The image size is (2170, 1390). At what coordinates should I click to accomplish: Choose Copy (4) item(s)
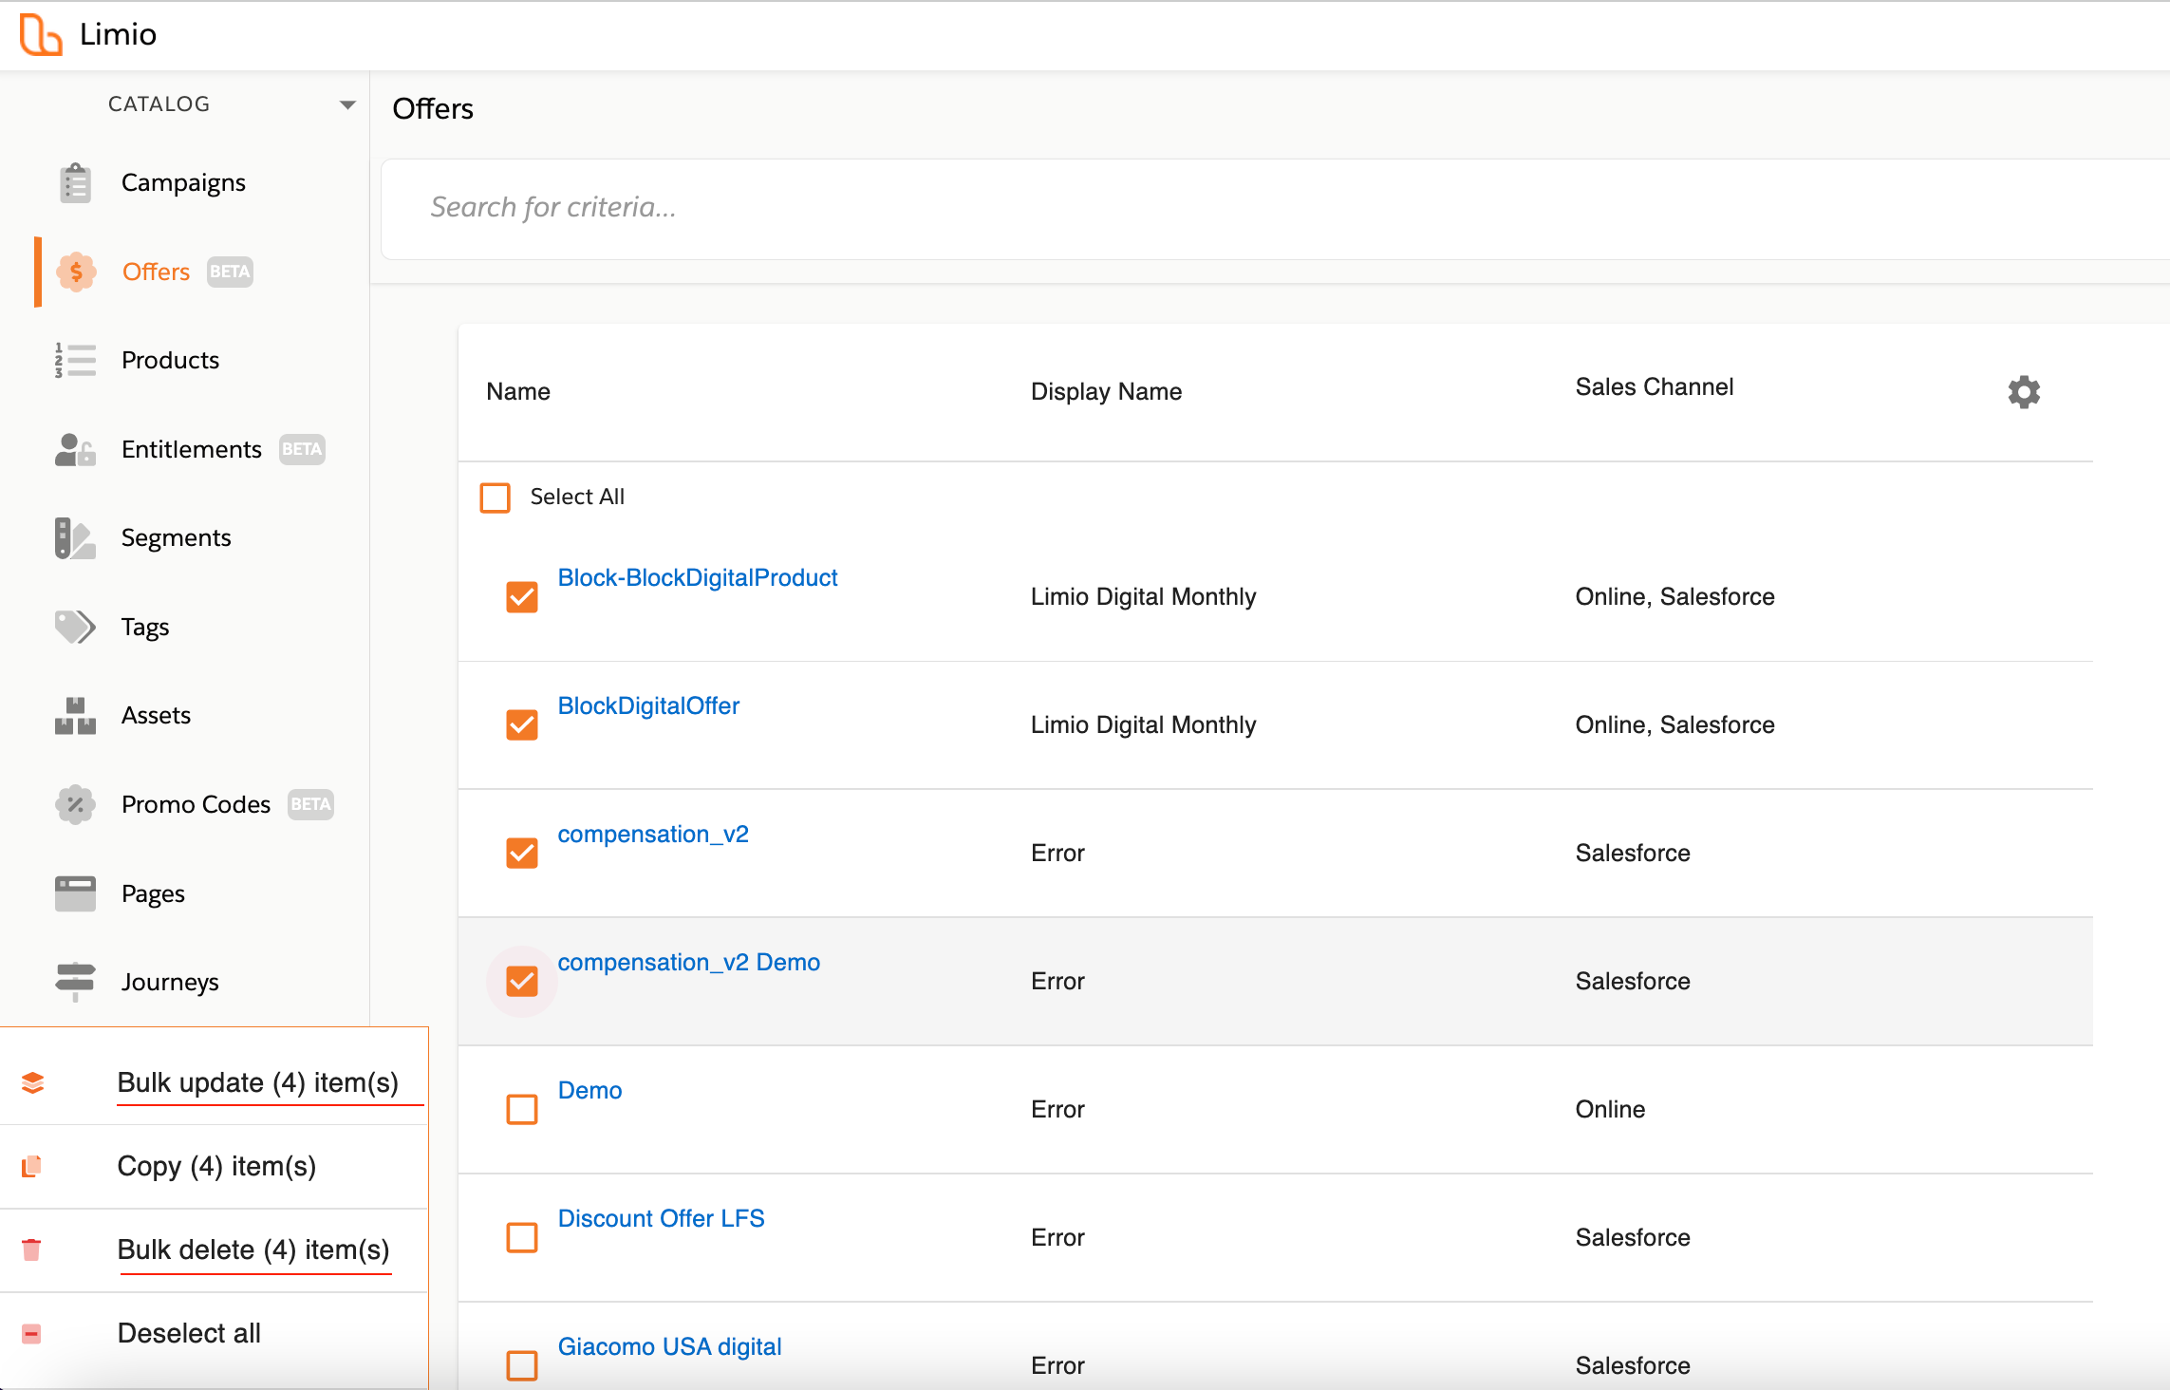coord(216,1167)
